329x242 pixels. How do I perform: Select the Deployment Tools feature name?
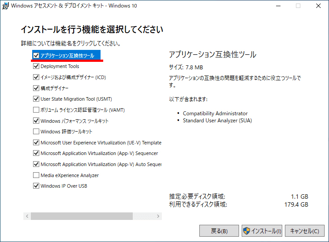click(60, 66)
